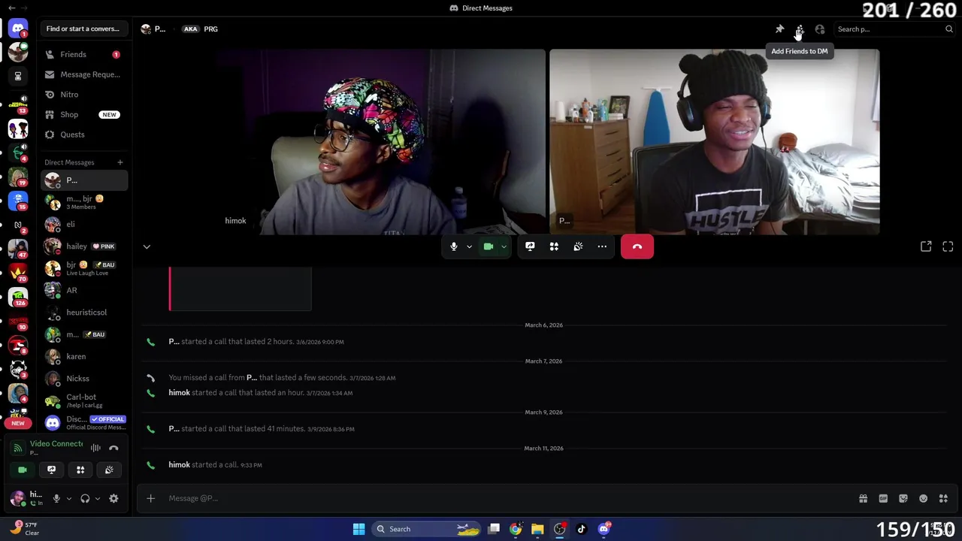Create a new DM with plus icon
The height and width of the screenshot is (541, 962).
coord(119,162)
